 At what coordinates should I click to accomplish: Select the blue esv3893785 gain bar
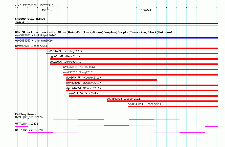(x=116, y=38)
